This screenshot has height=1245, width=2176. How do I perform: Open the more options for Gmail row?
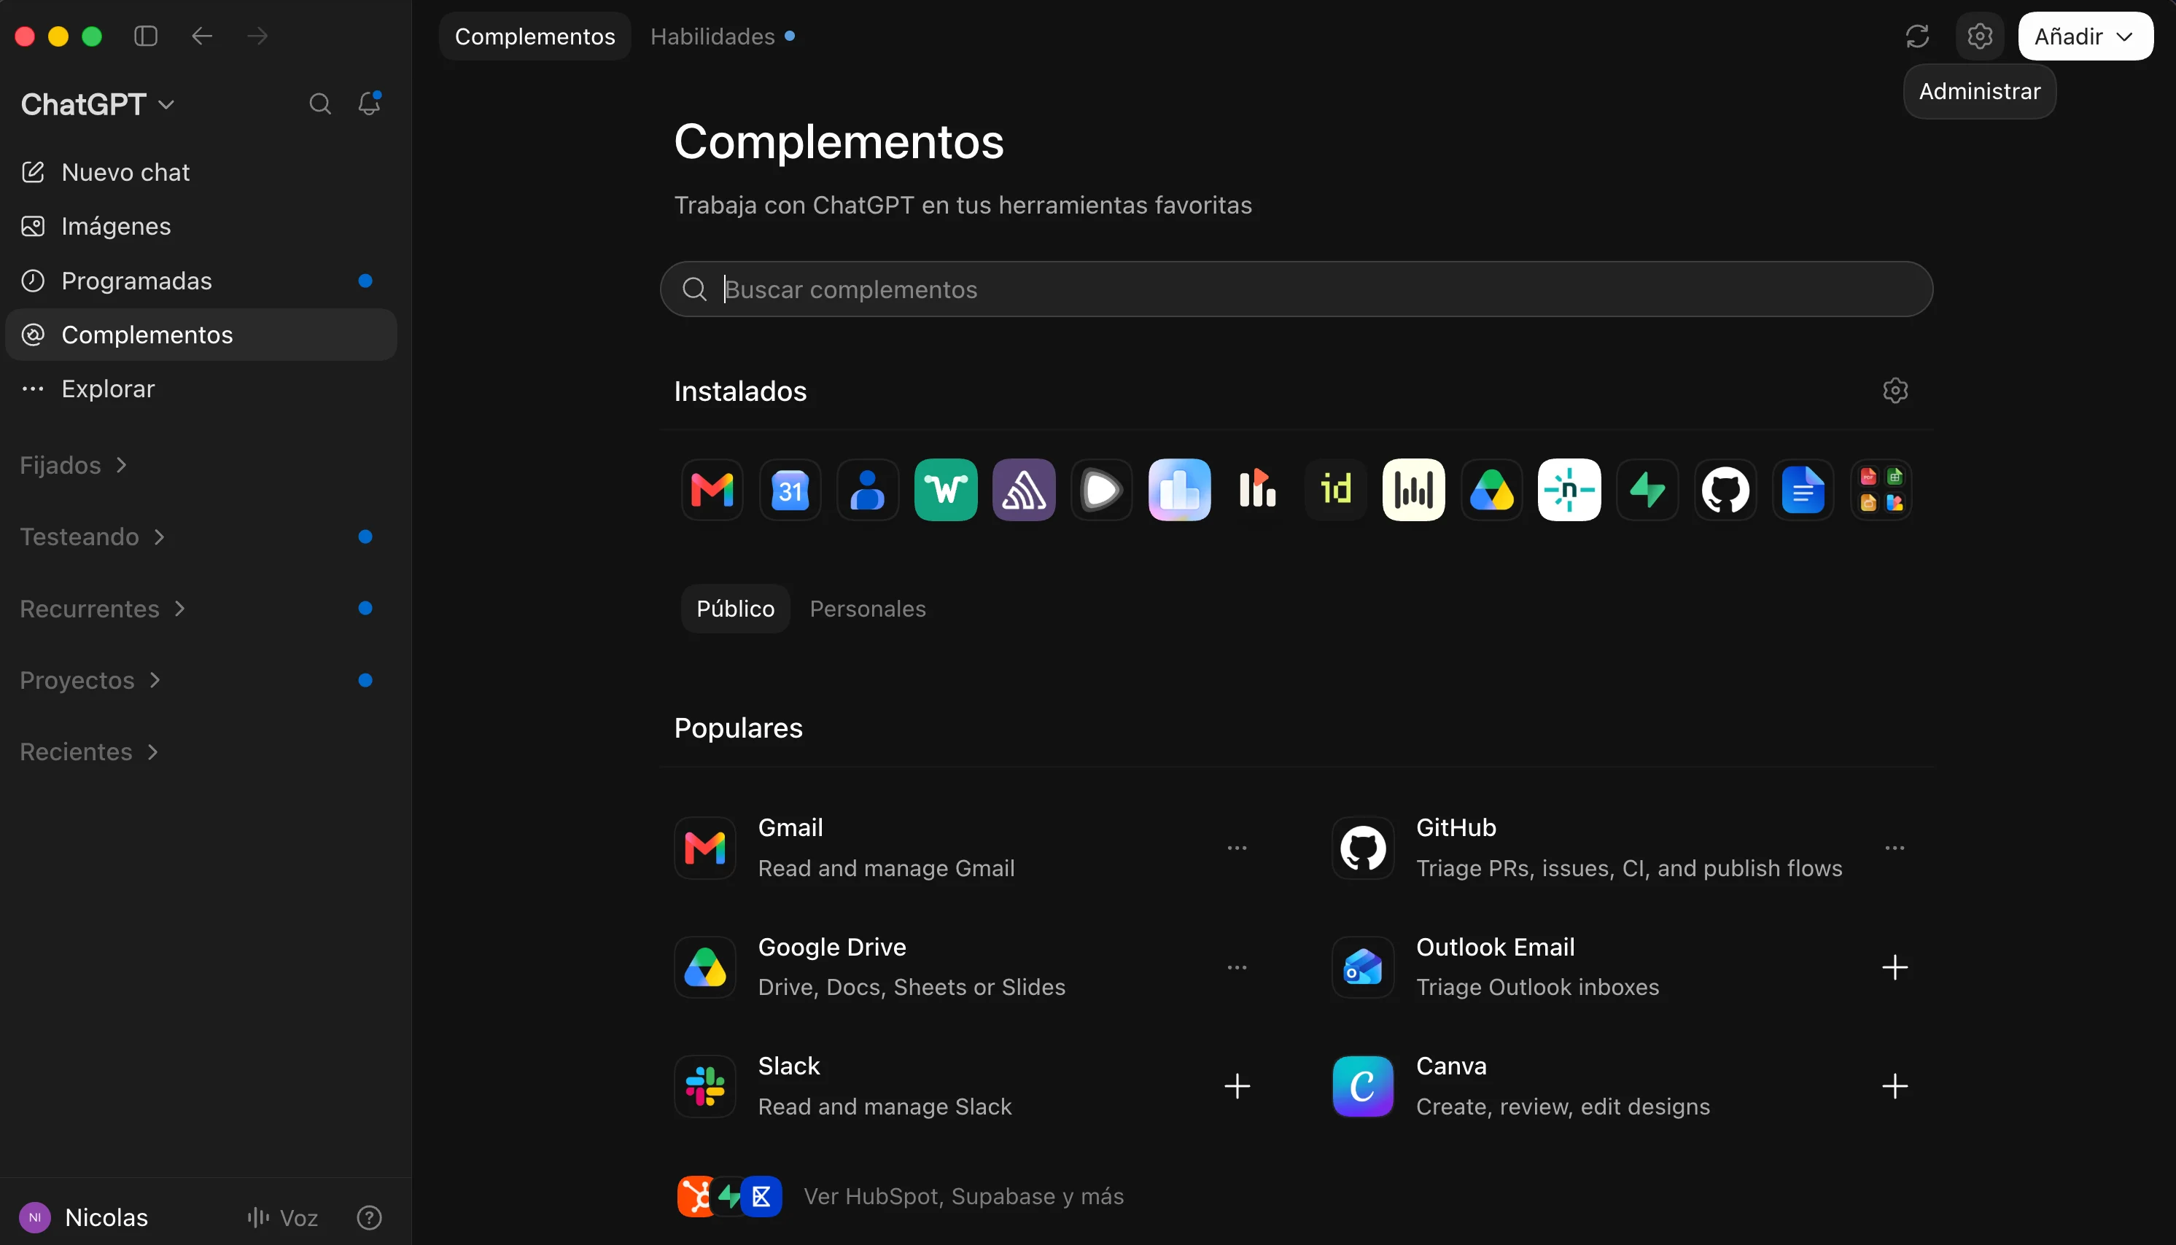(1237, 848)
